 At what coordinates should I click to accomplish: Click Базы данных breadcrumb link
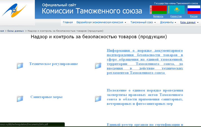(16, 31)
